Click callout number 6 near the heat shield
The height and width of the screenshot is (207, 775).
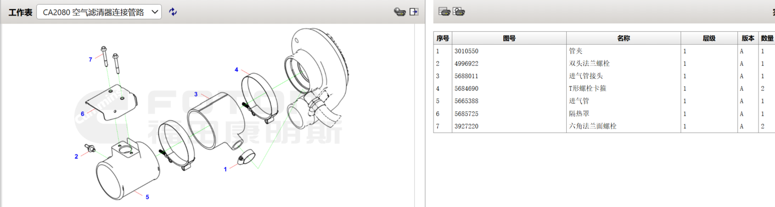[x=82, y=113]
